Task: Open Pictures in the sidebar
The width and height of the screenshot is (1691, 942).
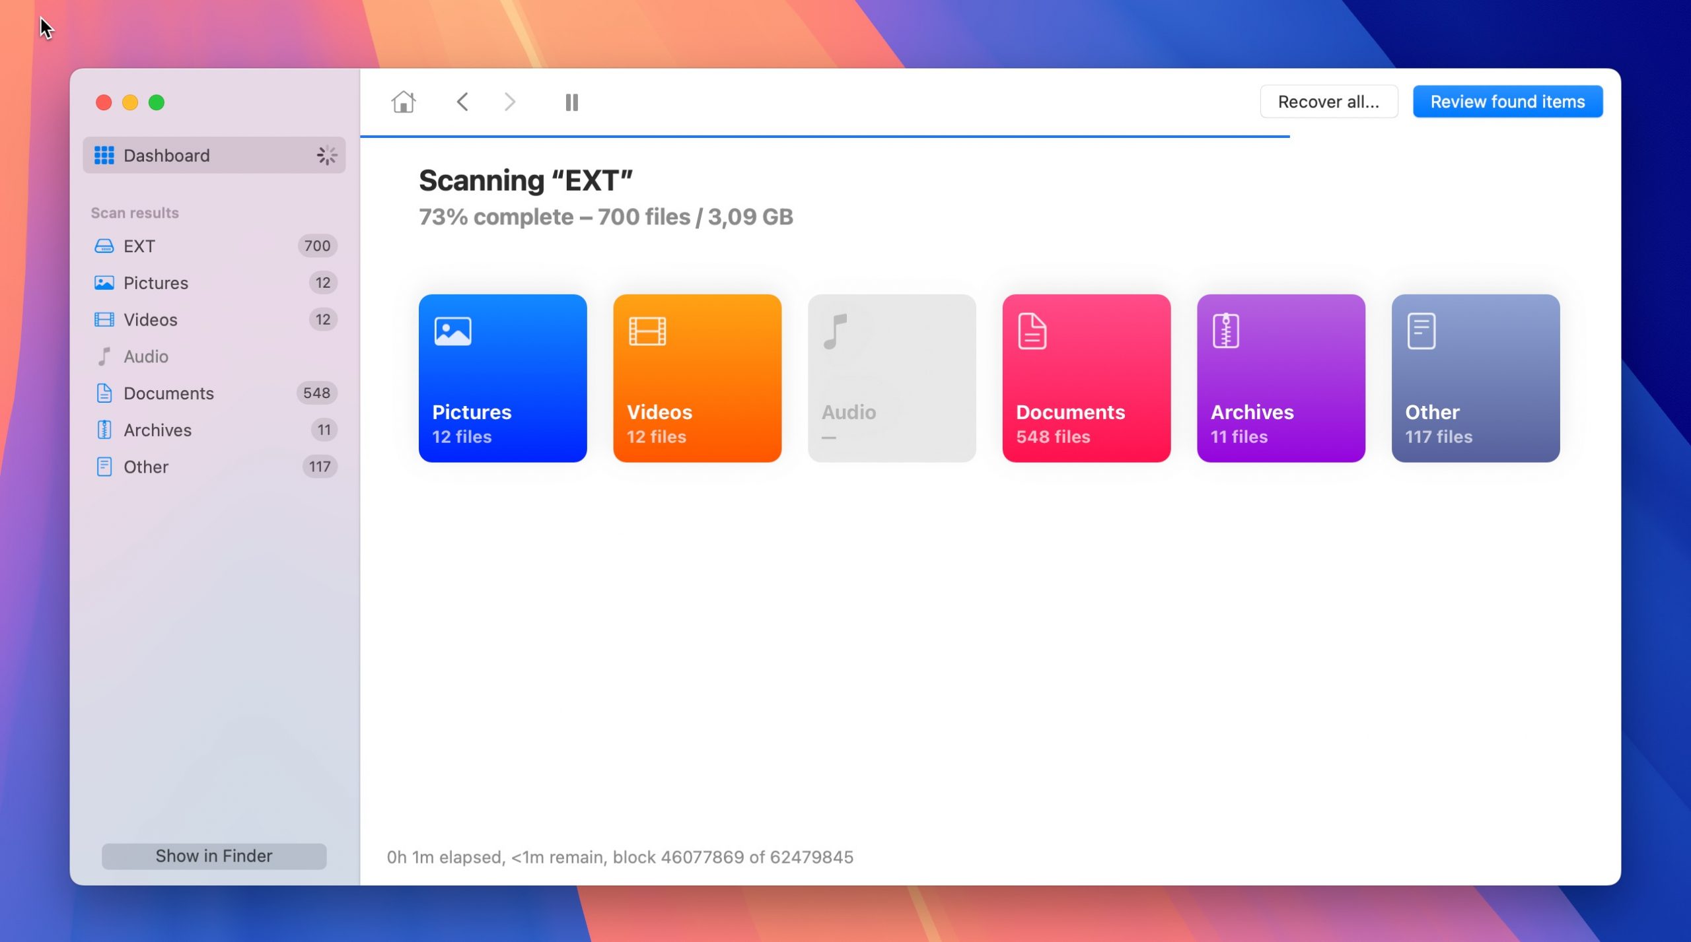Action: [x=214, y=283]
